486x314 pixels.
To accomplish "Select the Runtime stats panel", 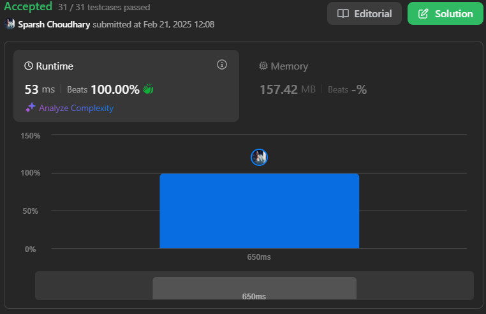I will (126, 86).
